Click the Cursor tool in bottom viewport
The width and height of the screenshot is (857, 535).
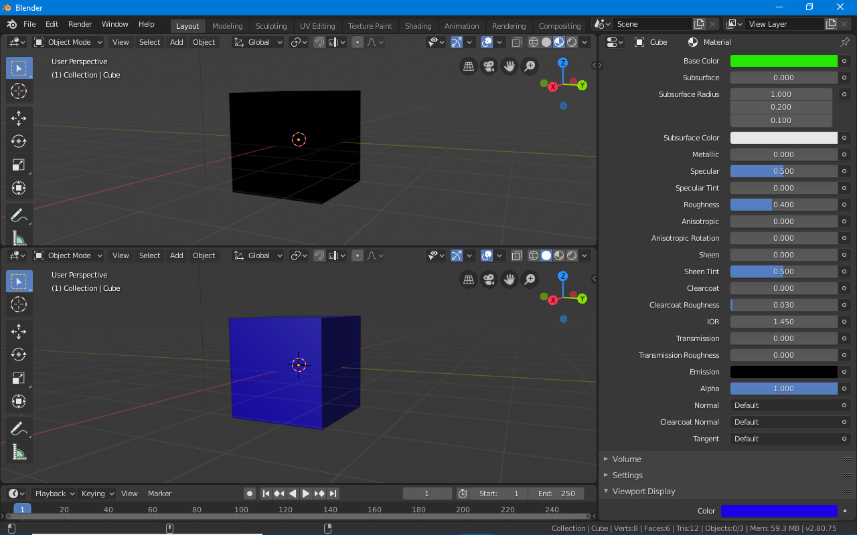[19, 304]
